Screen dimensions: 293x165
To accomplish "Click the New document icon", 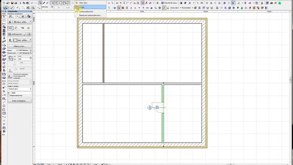I will 4,3.
